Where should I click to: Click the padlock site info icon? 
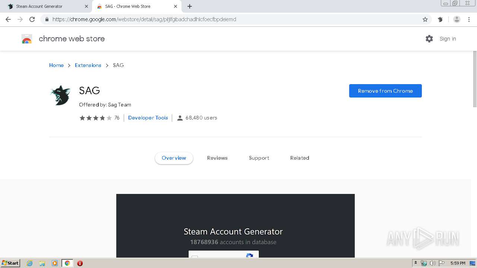(x=47, y=19)
